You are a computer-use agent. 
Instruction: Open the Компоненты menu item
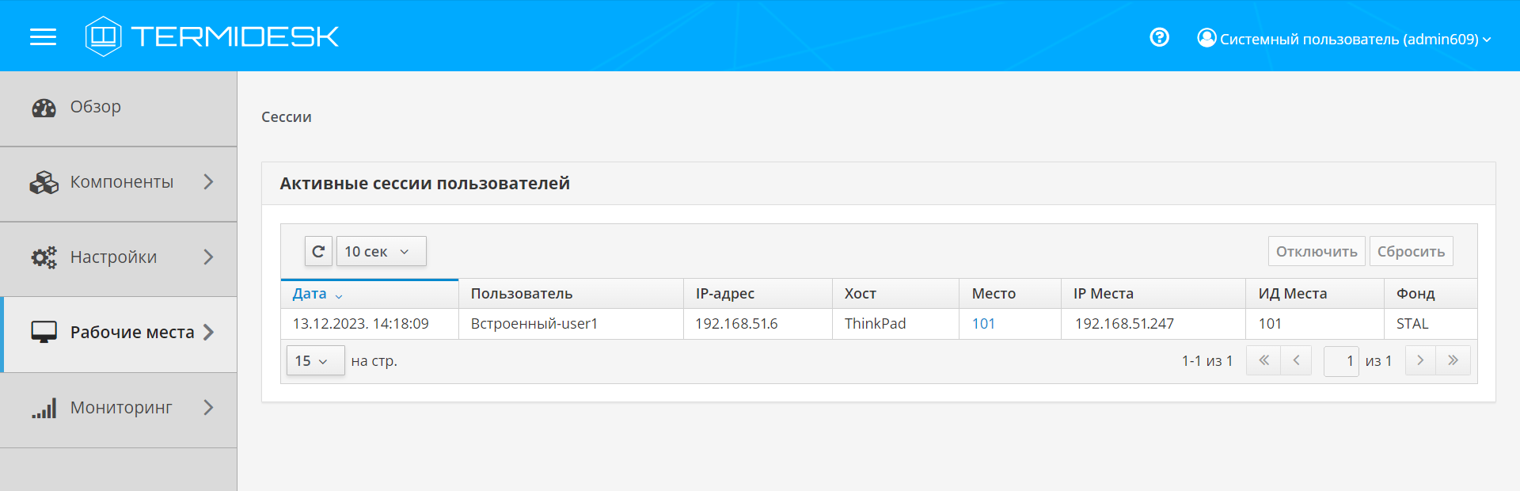coord(119,184)
